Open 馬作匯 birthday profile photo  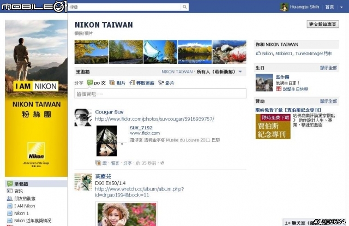coord(264,82)
